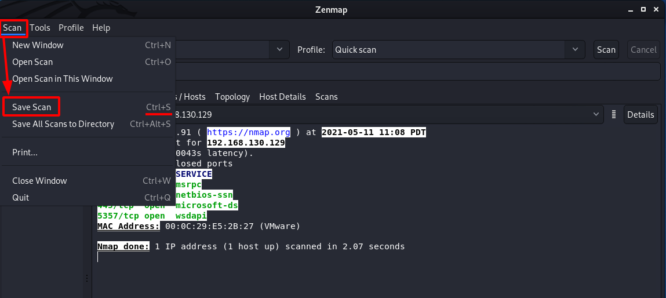The height and width of the screenshot is (298, 666).
Task: Open the Tools menu
Action: click(40, 28)
